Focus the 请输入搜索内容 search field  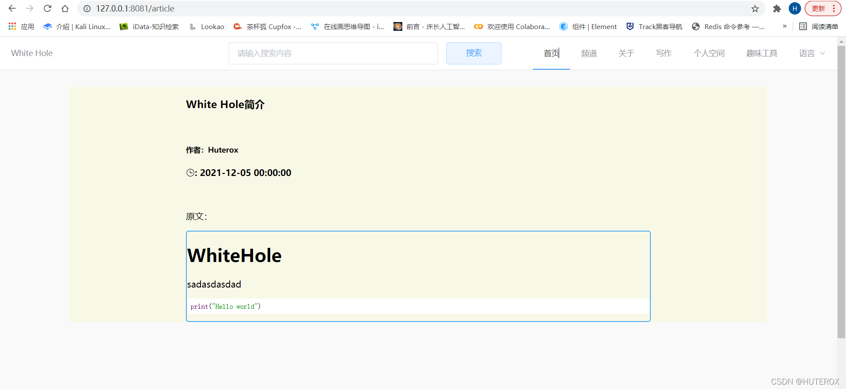click(x=333, y=53)
